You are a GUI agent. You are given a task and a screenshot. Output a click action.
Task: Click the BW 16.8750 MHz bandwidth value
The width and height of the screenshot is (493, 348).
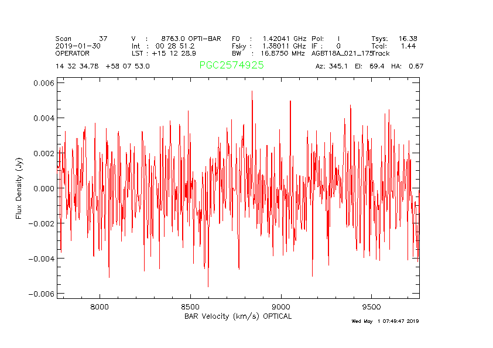(x=269, y=53)
